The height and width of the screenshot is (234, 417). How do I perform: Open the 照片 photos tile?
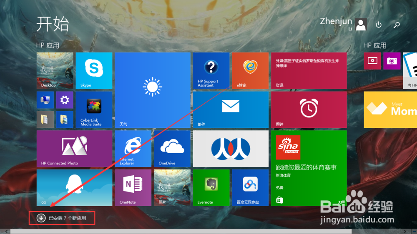point(172,188)
